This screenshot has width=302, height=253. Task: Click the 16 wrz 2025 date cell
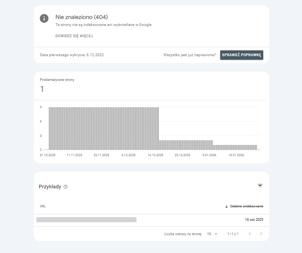(254, 220)
